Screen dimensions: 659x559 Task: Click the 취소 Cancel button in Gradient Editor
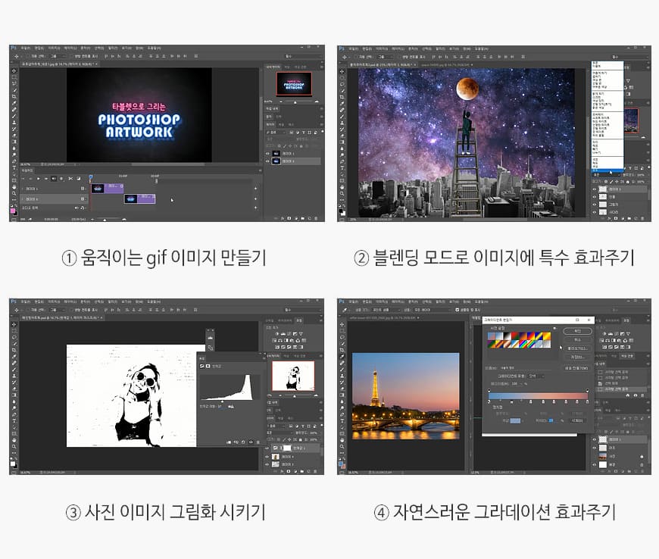tap(577, 339)
